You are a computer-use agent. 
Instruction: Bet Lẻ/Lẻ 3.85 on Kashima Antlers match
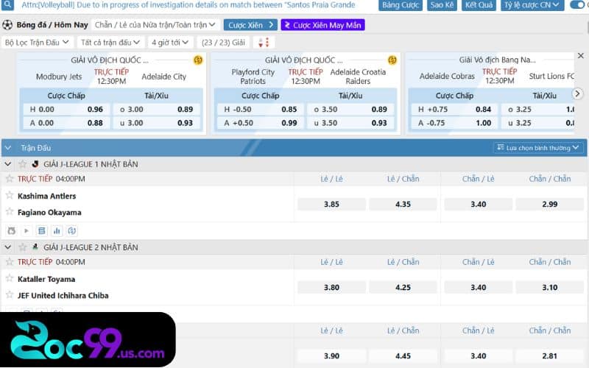pos(332,205)
